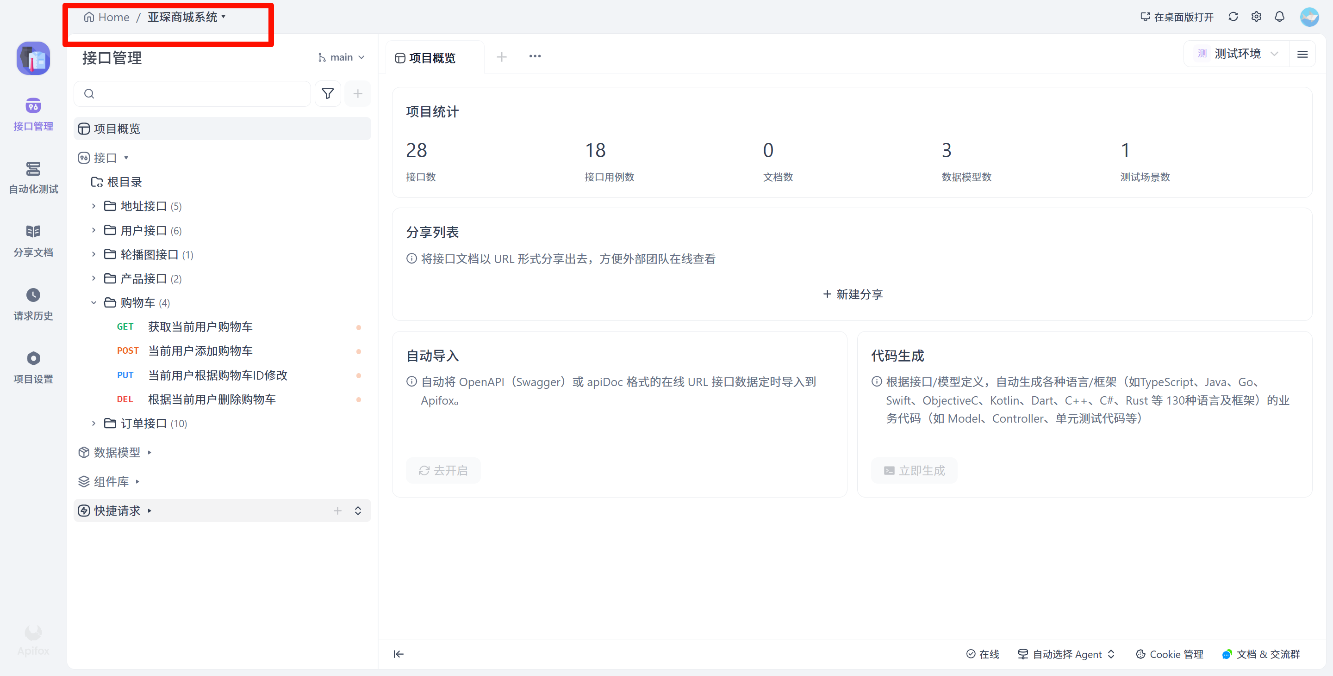Viewport: 1333px width, 676px height.
Task: Open 项目设置 from the sidebar
Action: [x=33, y=366]
